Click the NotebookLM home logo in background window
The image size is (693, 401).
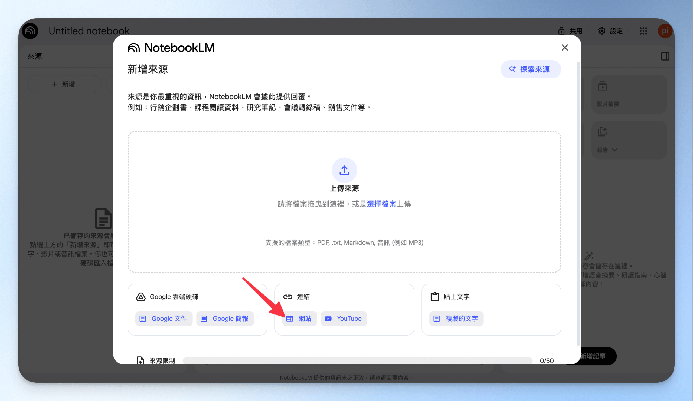30,31
